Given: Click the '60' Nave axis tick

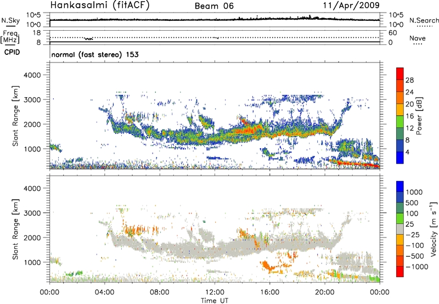Looking at the screenshot, I should pyautogui.click(x=392, y=33).
